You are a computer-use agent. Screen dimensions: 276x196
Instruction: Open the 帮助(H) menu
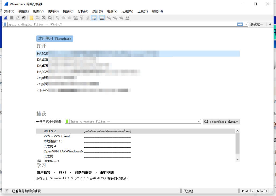[157, 11]
